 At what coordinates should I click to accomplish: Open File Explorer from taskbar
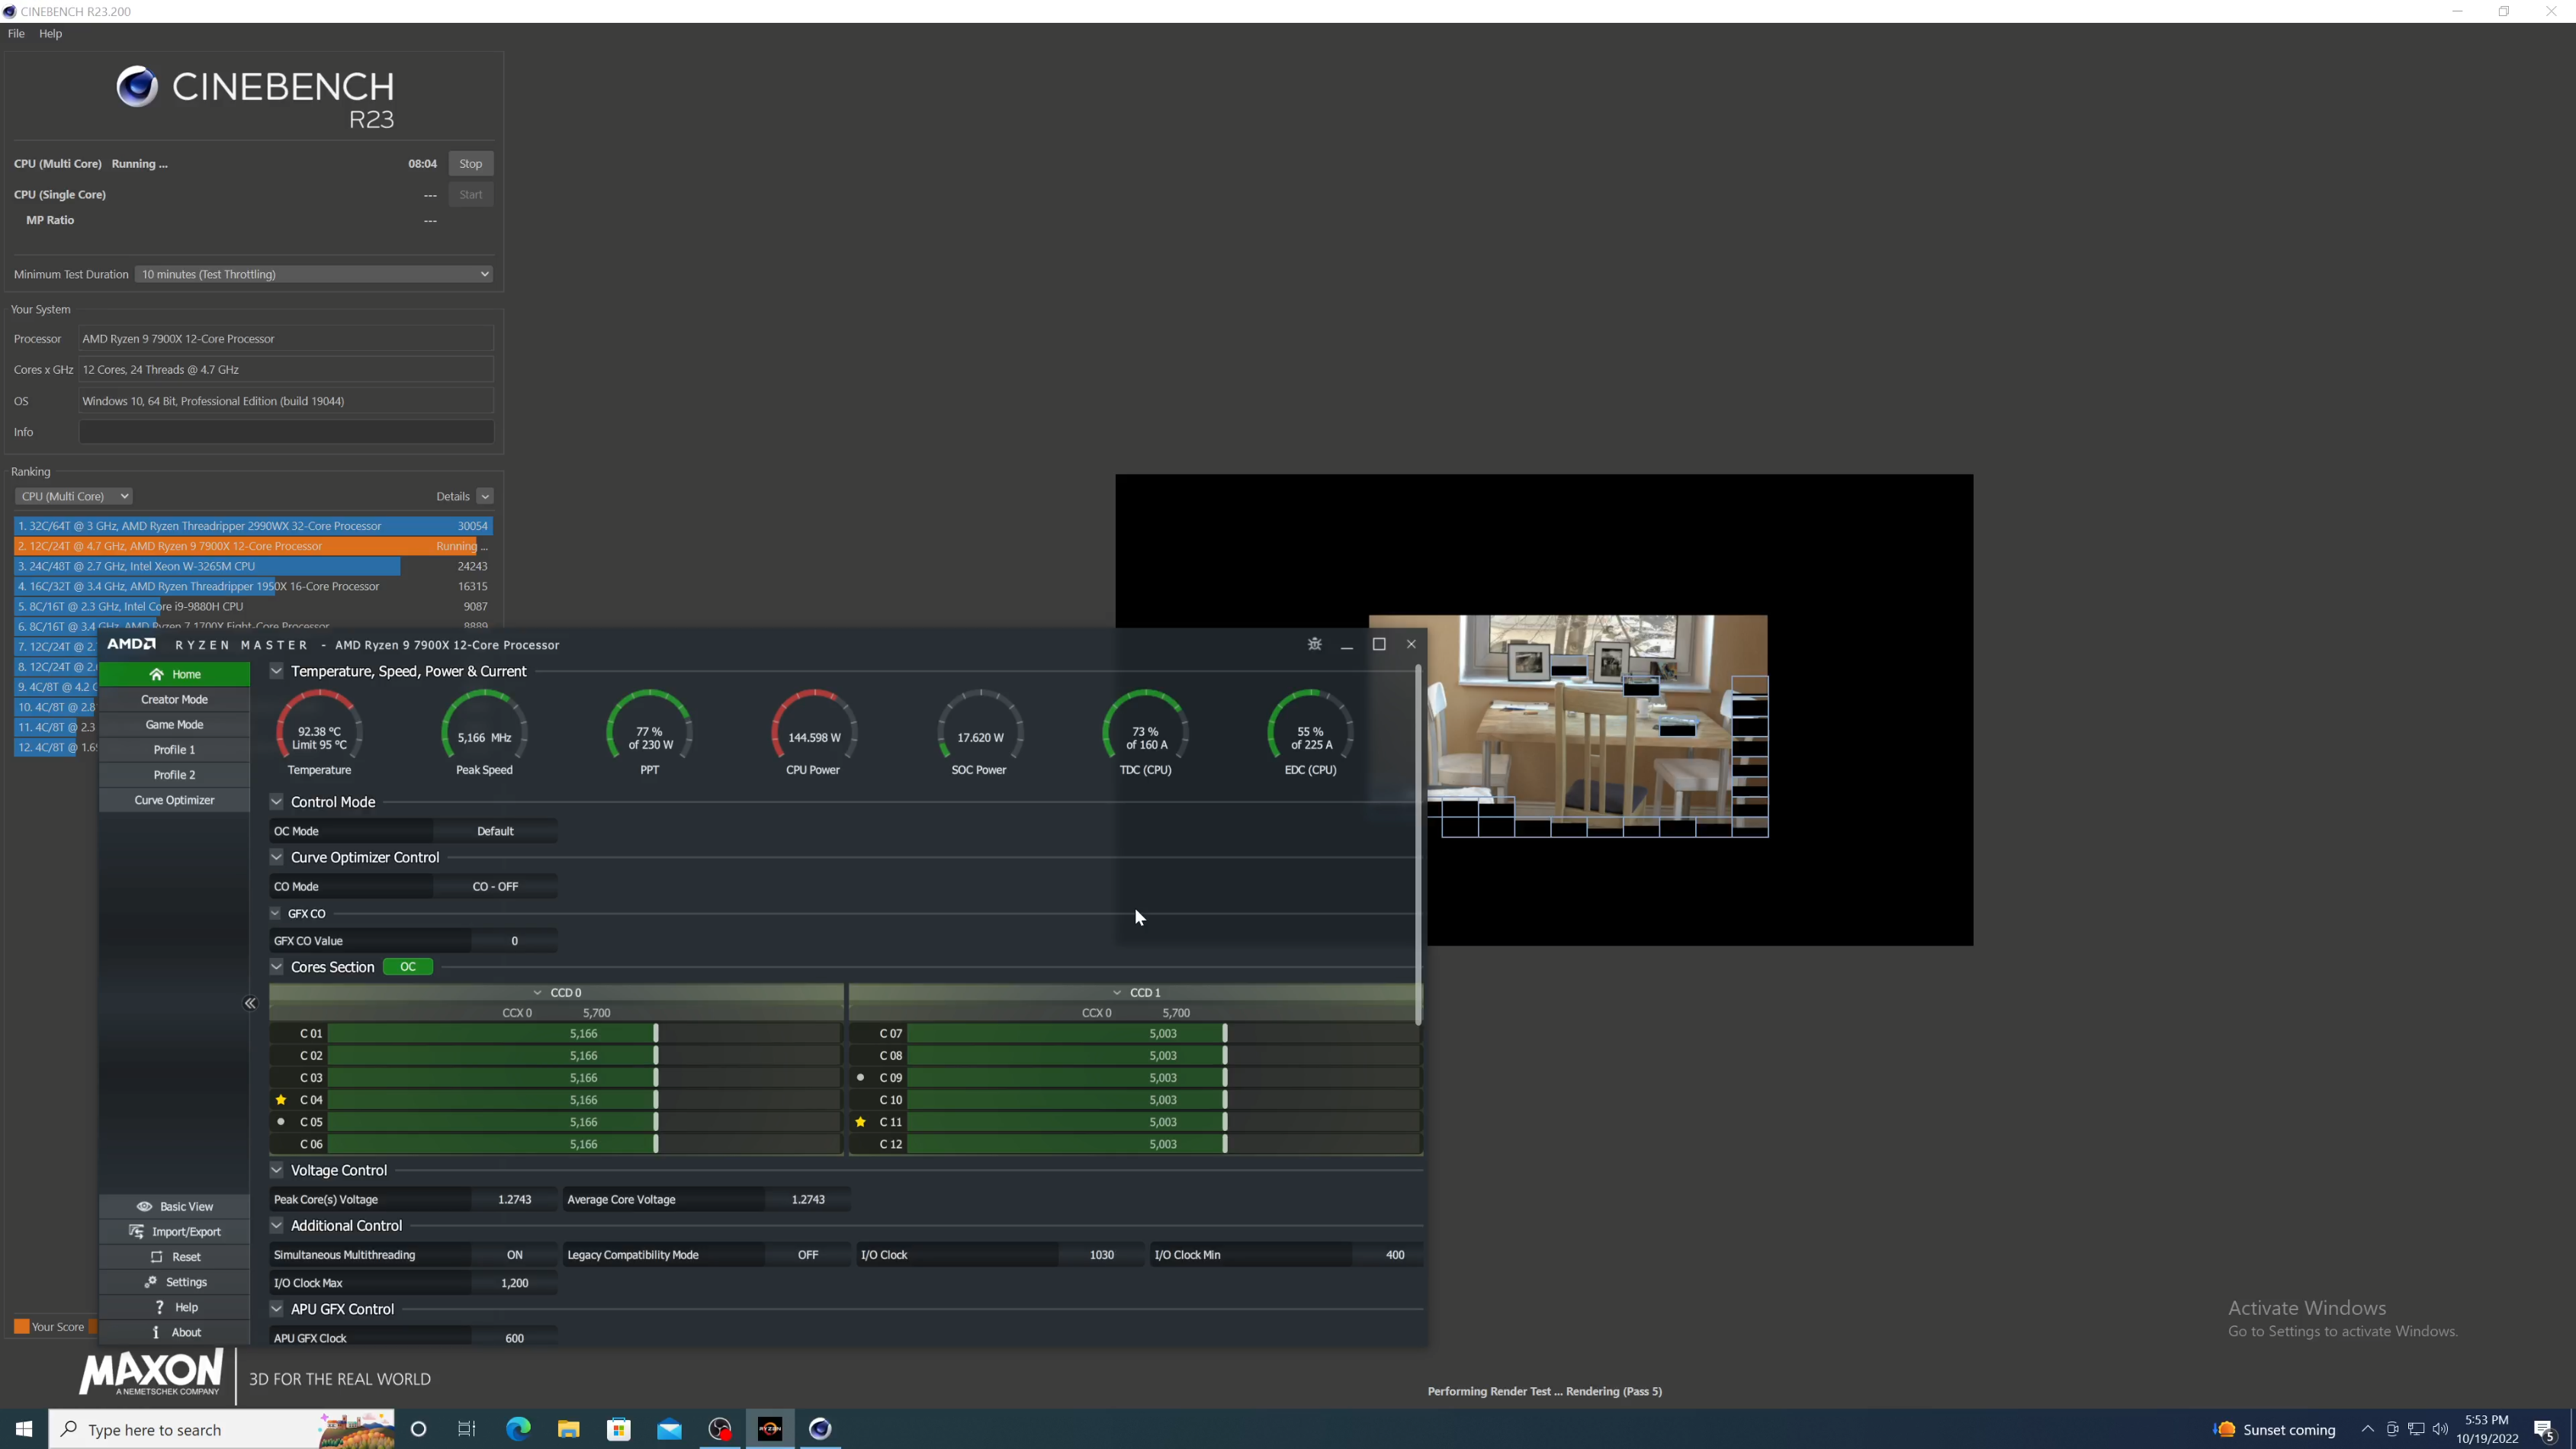[568, 1429]
